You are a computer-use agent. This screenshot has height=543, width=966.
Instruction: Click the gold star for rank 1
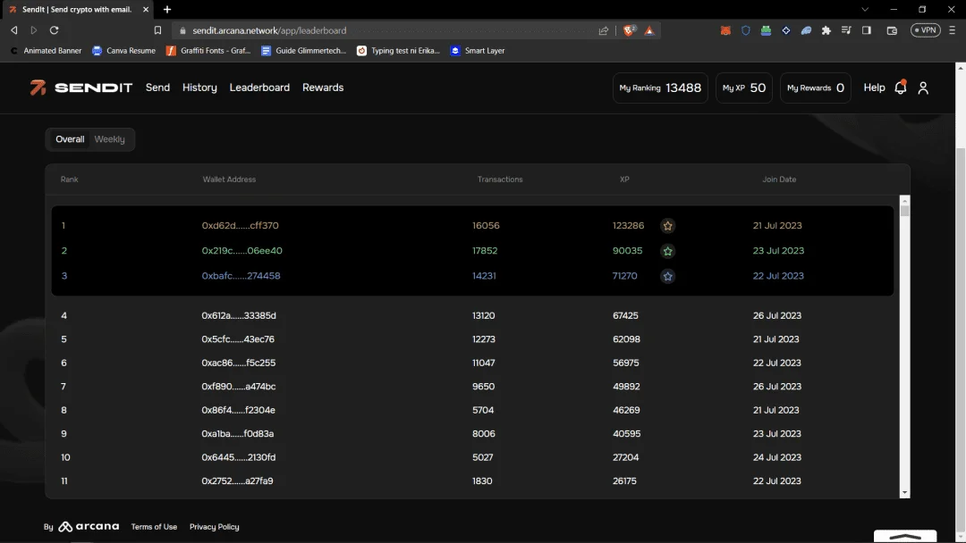(667, 226)
